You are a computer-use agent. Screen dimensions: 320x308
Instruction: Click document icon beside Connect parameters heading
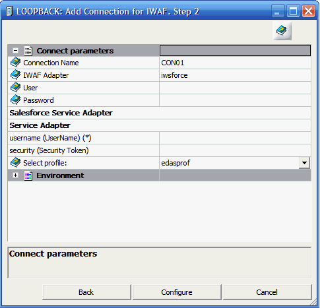coord(28,51)
